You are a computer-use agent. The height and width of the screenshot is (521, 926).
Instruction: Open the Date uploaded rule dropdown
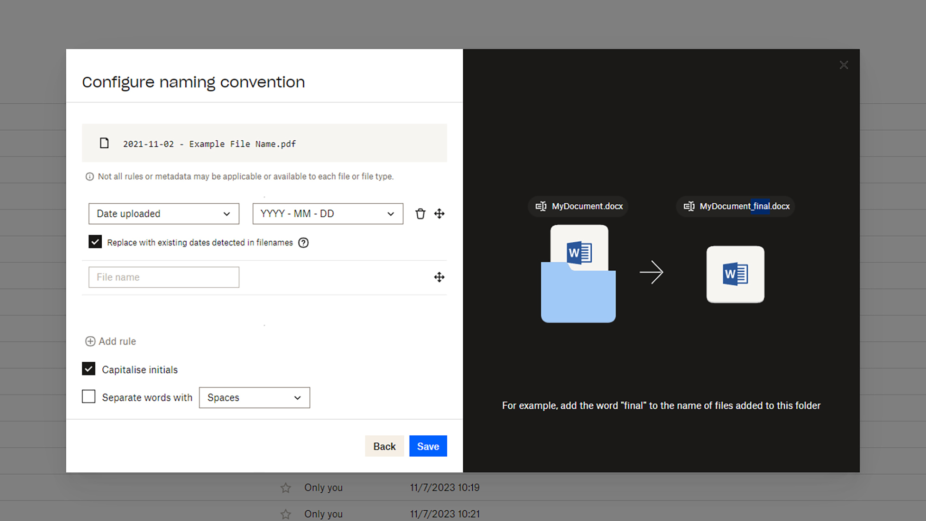pyautogui.click(x=164, y=213)
